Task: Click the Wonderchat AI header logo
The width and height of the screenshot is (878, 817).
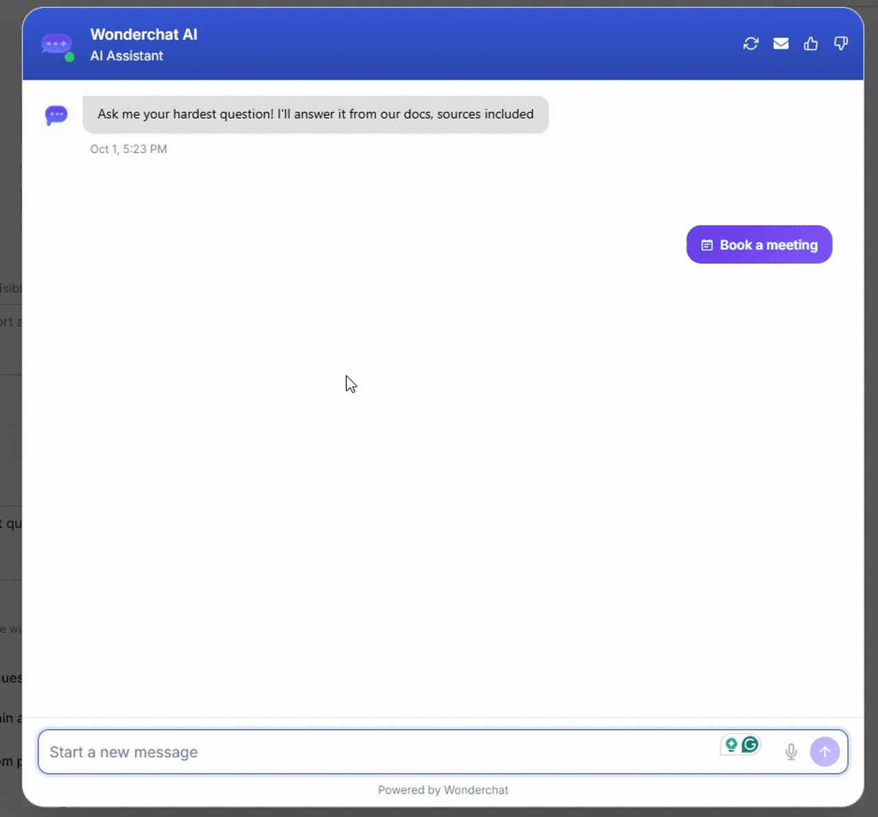Action: click(x=57, y=45)
